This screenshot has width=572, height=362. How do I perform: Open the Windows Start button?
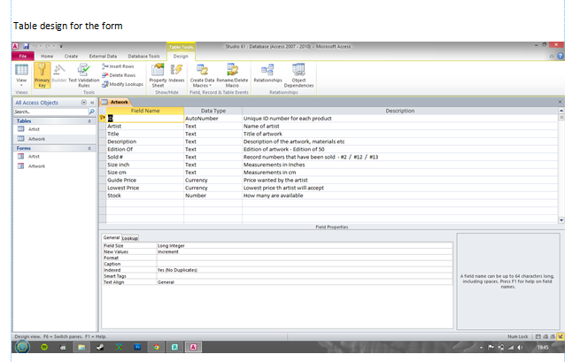click(22, 347)
